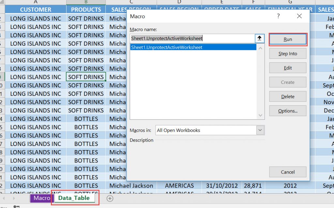Open the Macros in dropdown list
Image resolution: width=334 pixels, height=208 pixels.
pos(260,130)
